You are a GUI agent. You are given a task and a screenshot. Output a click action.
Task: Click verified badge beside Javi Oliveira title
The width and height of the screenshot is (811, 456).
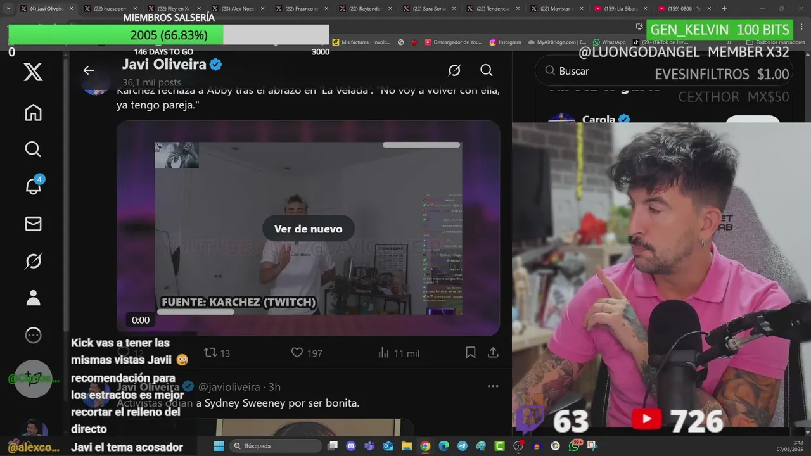(216, 65)
